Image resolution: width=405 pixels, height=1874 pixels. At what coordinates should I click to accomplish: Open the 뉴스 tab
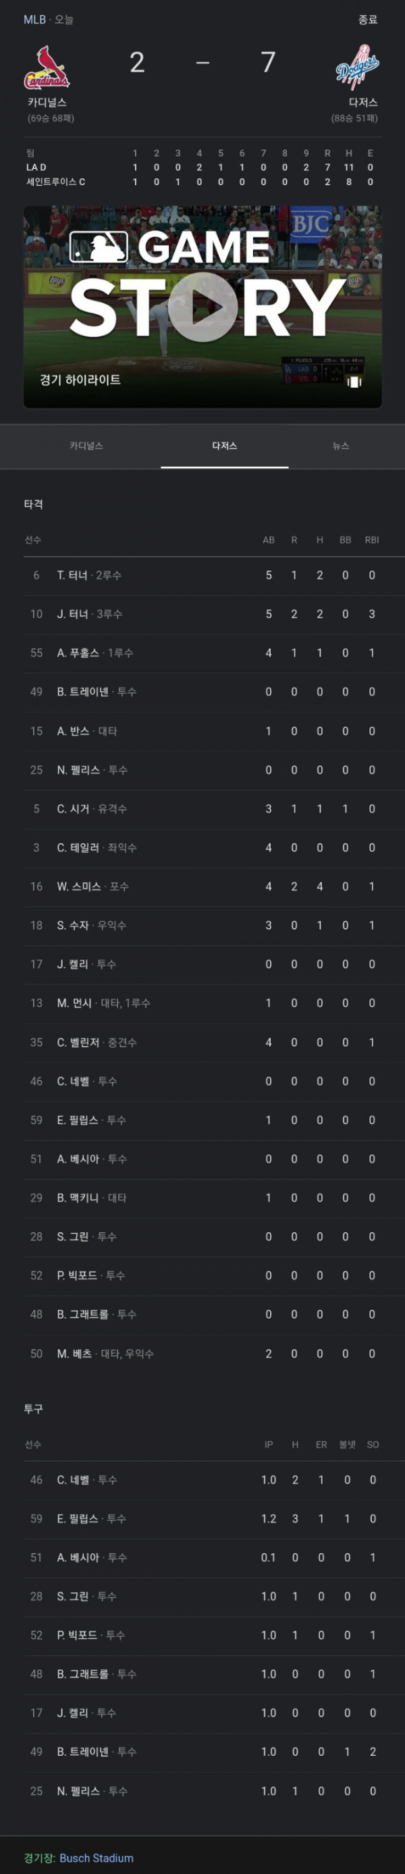tap(341, 446)
